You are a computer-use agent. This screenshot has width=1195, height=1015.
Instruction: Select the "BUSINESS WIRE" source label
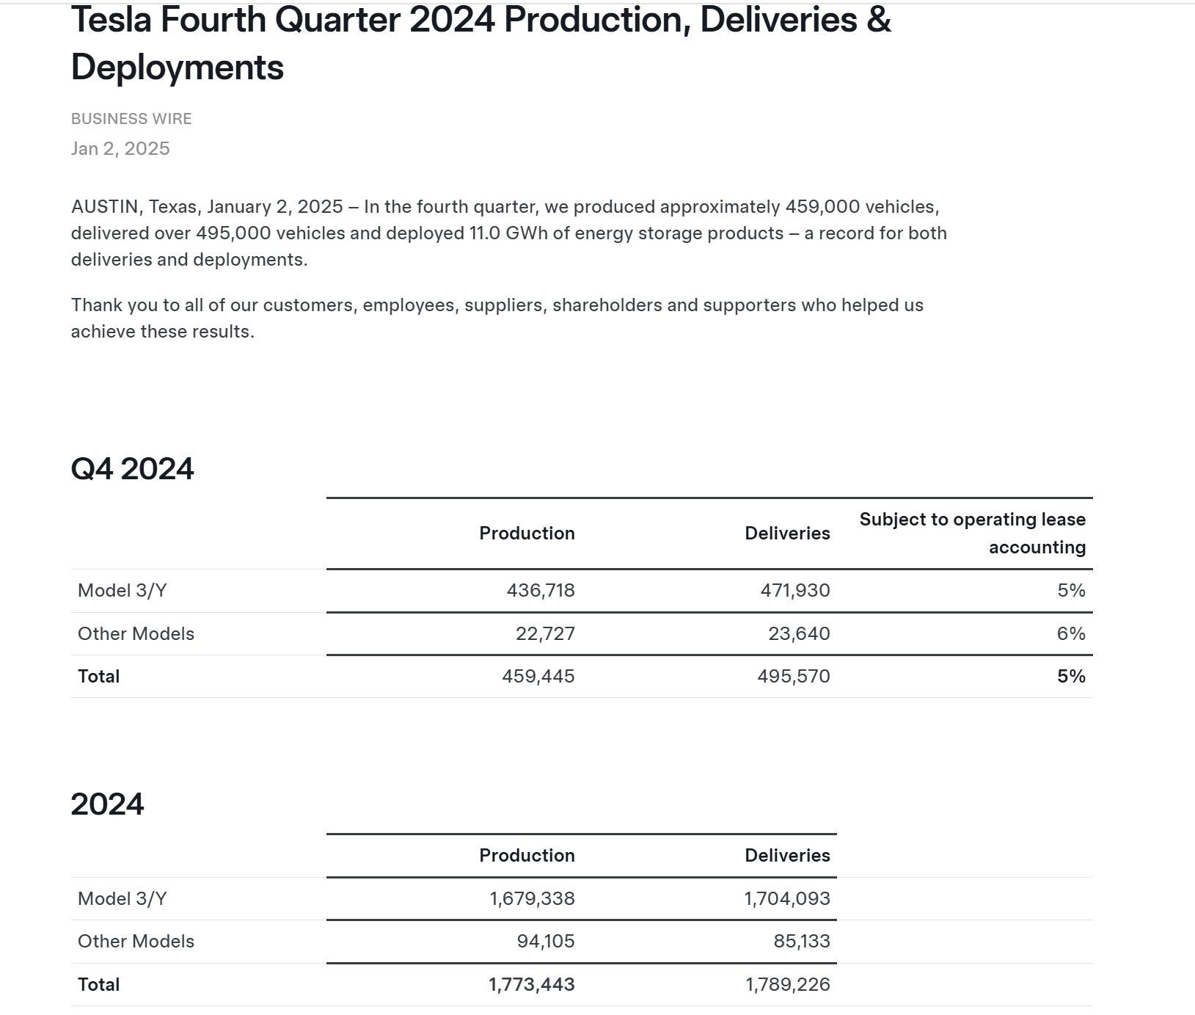point(131,119)
